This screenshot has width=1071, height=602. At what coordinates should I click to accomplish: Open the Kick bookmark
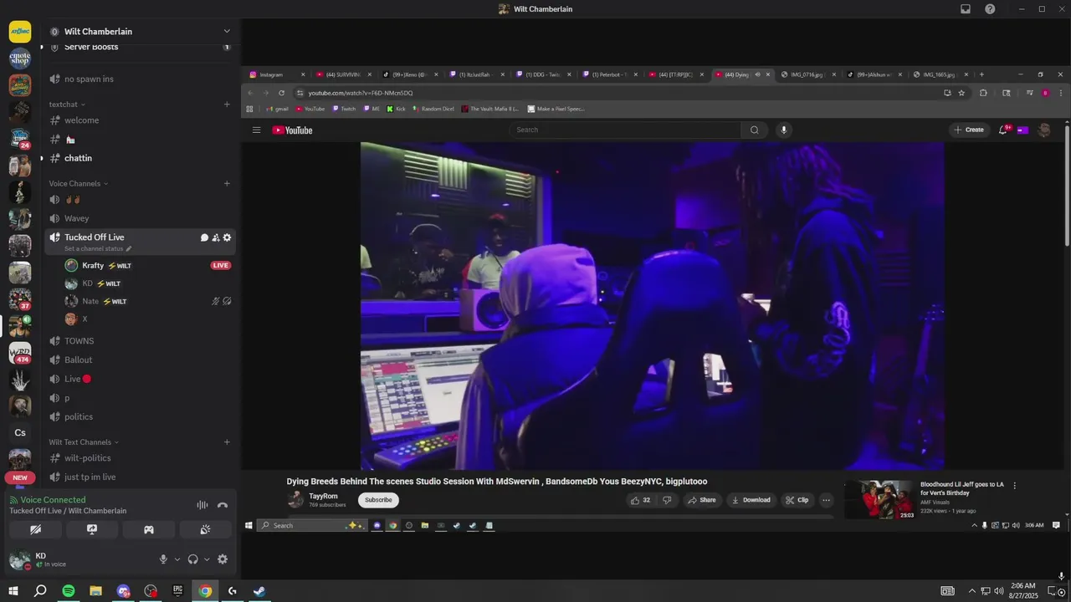(396, 109)
